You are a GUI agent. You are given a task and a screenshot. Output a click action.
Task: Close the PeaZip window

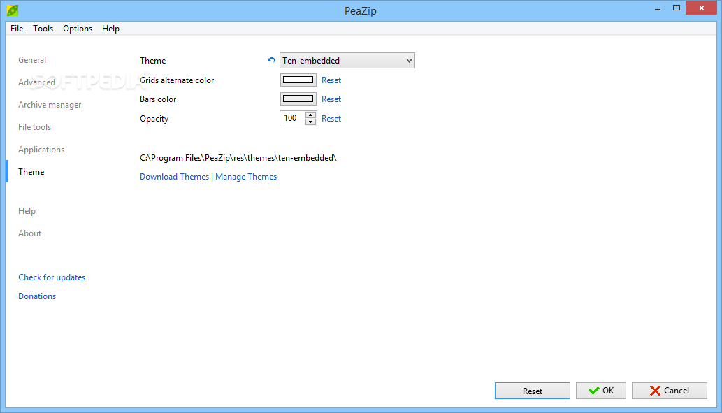[x=701, y=8]
